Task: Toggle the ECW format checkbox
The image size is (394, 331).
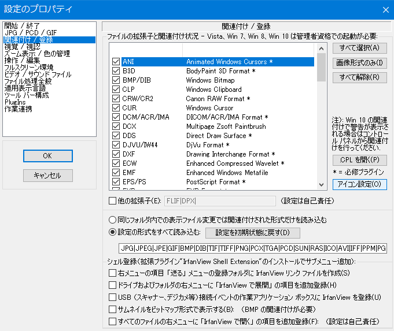Action: click(x=116, y=163)
